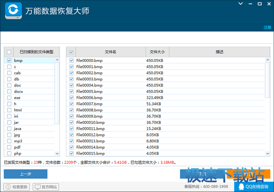Check the exe file type checkbox

(x=9, y=98)
